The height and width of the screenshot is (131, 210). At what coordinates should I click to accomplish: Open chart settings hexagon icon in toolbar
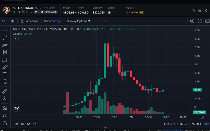point(192,21)
